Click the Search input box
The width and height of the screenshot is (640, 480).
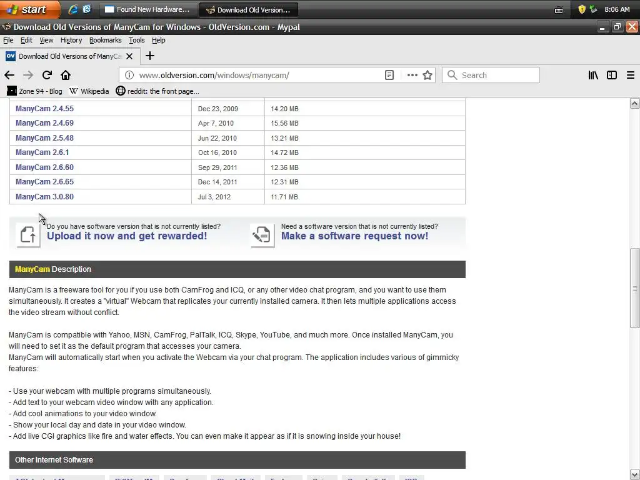[x=491, y=75]
